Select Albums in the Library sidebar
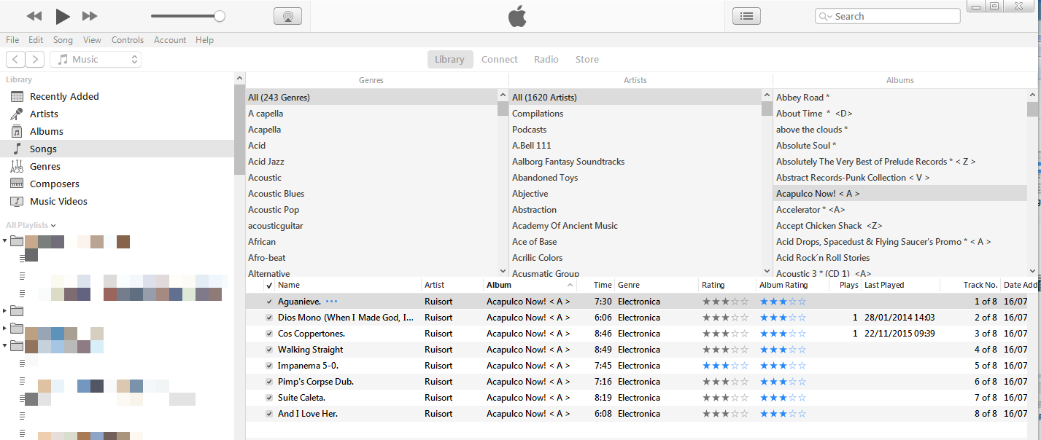 (46, 131)
